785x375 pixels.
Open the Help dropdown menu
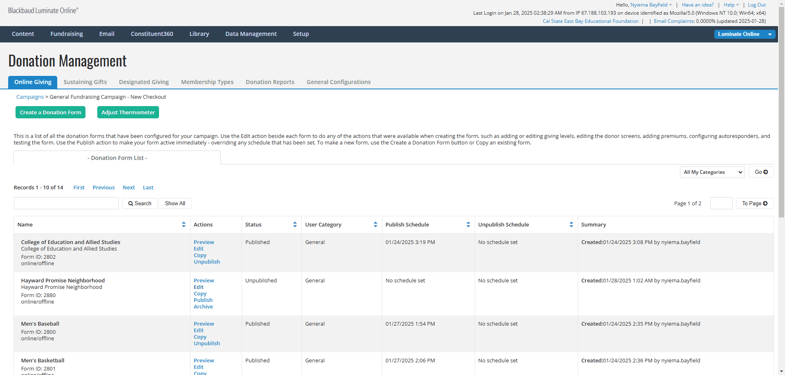point(731,5)
